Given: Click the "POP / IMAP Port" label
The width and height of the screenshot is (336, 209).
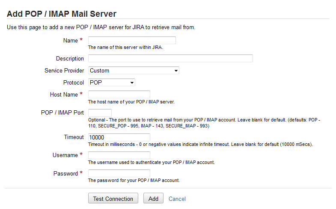Looking at the screenshot, I should (62, 113).
